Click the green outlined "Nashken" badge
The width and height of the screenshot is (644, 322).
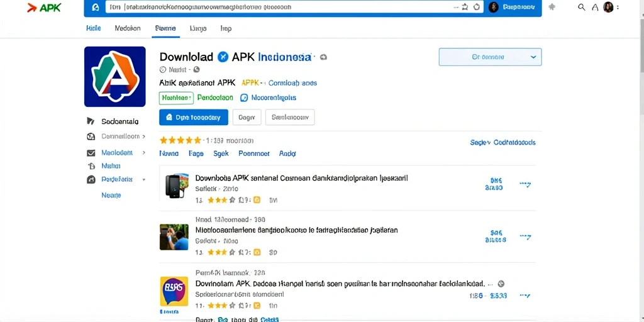[x=176, y=97]
